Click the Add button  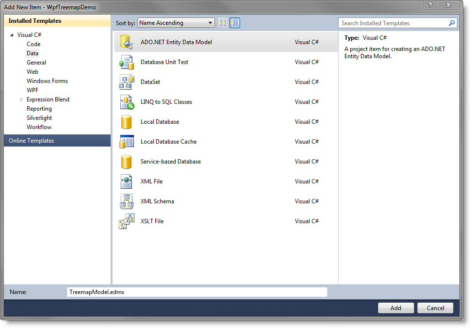click(395, 308)
